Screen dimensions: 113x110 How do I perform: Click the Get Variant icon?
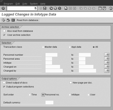tap(8, 20)
